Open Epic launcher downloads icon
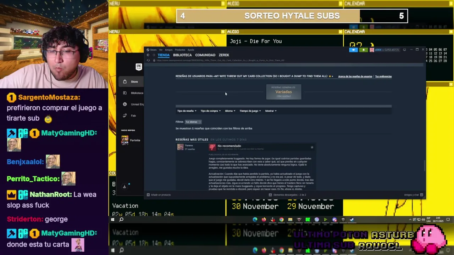Screen dimensions: 454x255 point(124,186)
